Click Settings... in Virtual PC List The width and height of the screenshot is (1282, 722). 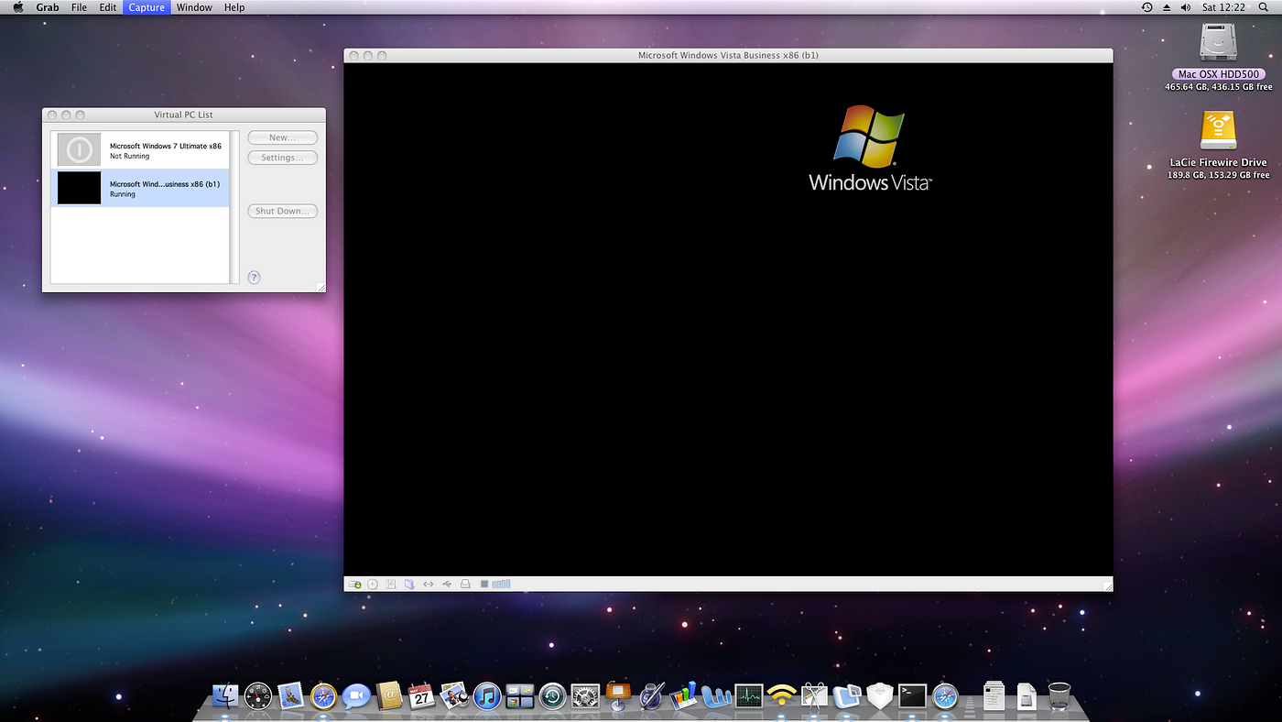pos(282,158)
